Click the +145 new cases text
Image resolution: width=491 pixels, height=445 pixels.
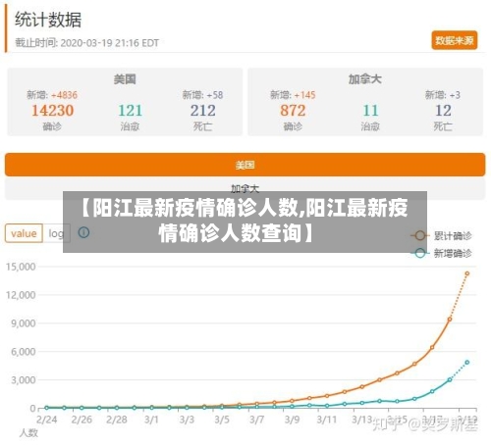pos(304,95)
